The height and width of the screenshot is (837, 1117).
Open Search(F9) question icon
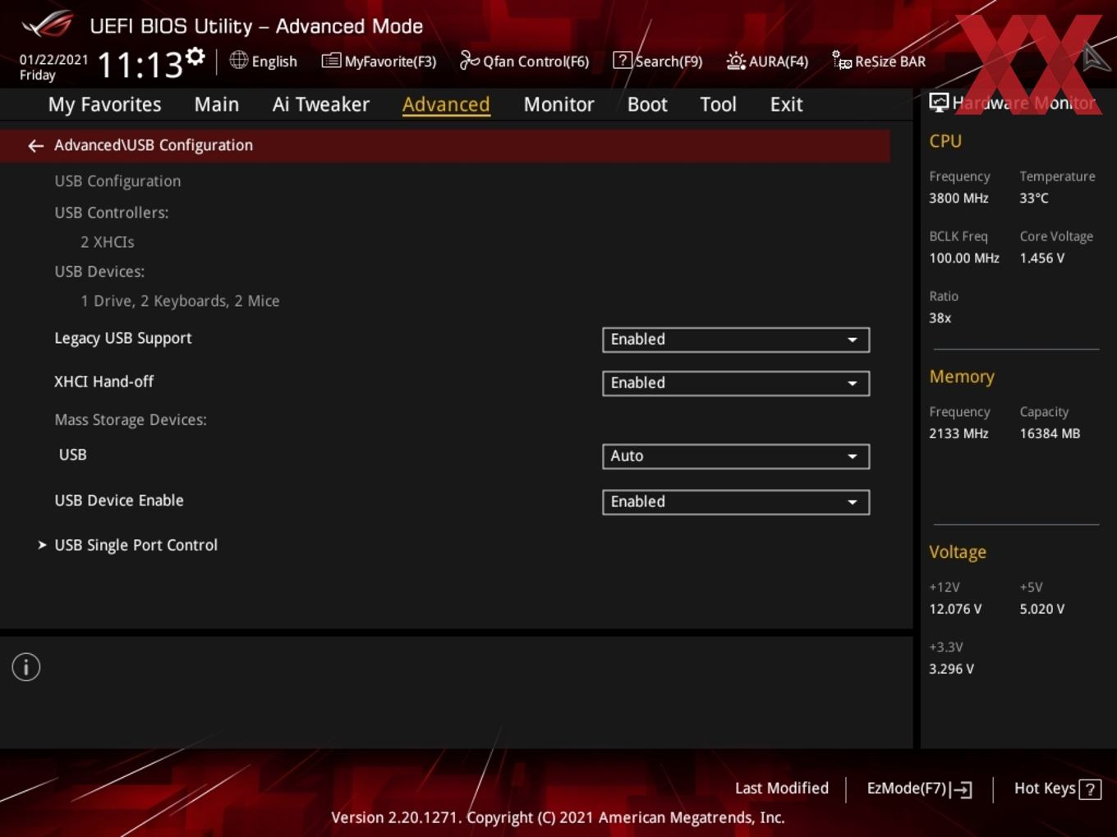pos(623,60)
